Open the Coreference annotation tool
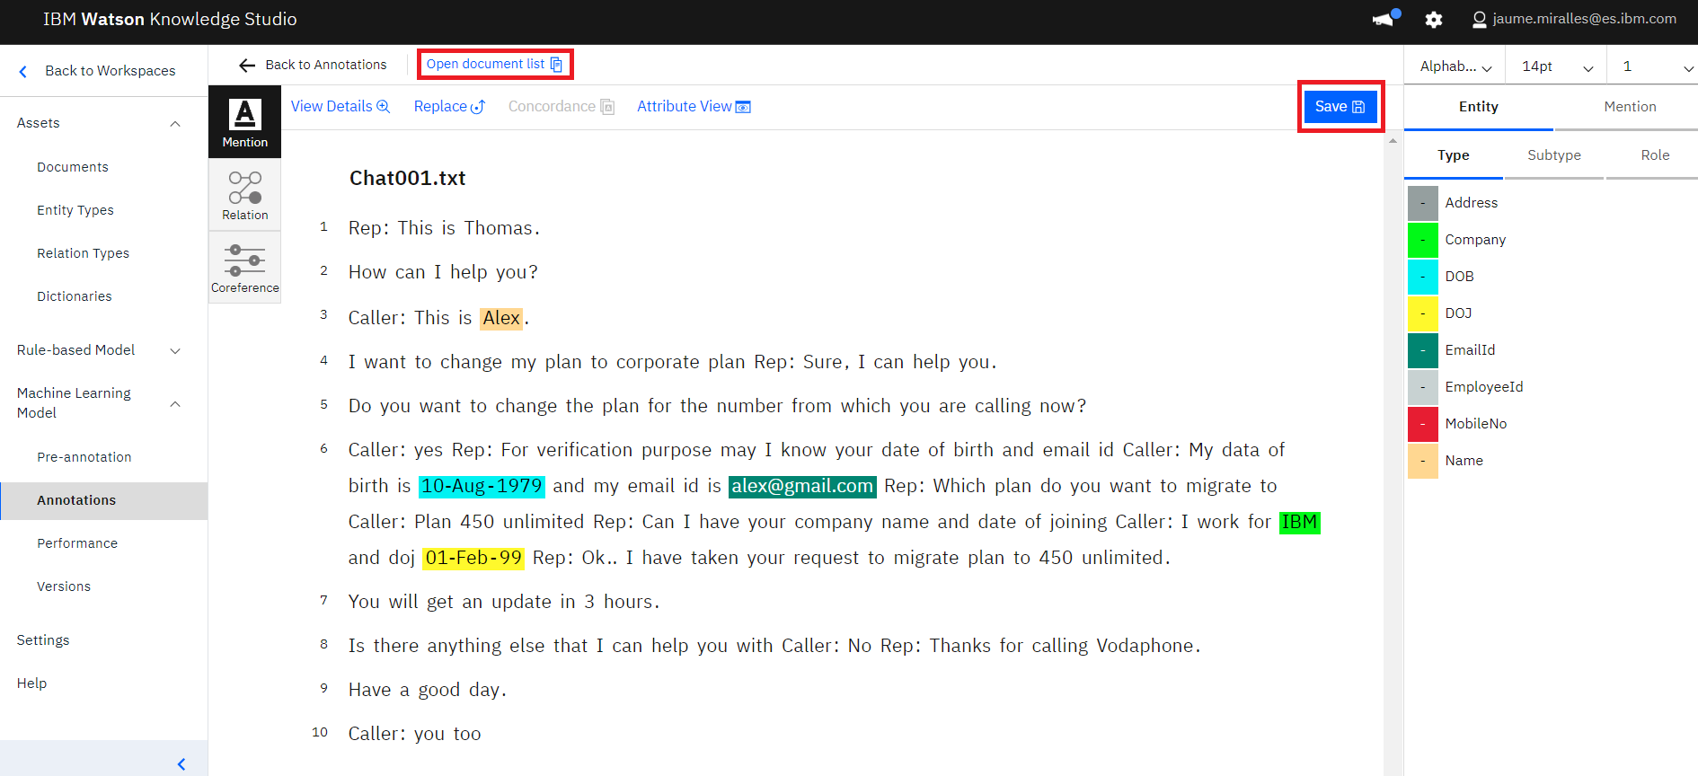This screenshot has width=1698, height=776. 244,268
